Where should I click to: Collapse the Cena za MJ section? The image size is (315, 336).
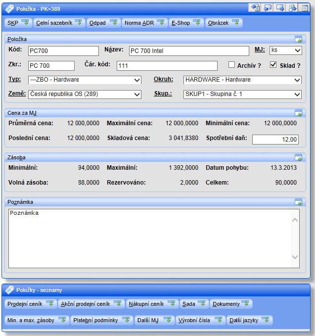[298, 113]
